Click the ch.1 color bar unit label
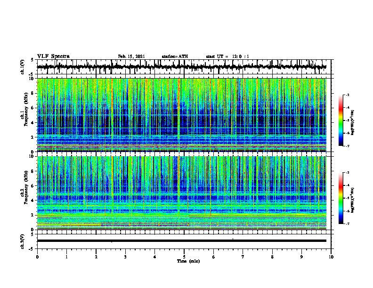 click(352, 122)
